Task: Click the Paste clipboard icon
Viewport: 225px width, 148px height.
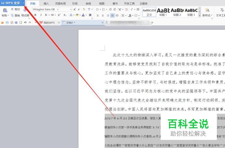Action: pyautogui.click(x=5, y=10)
